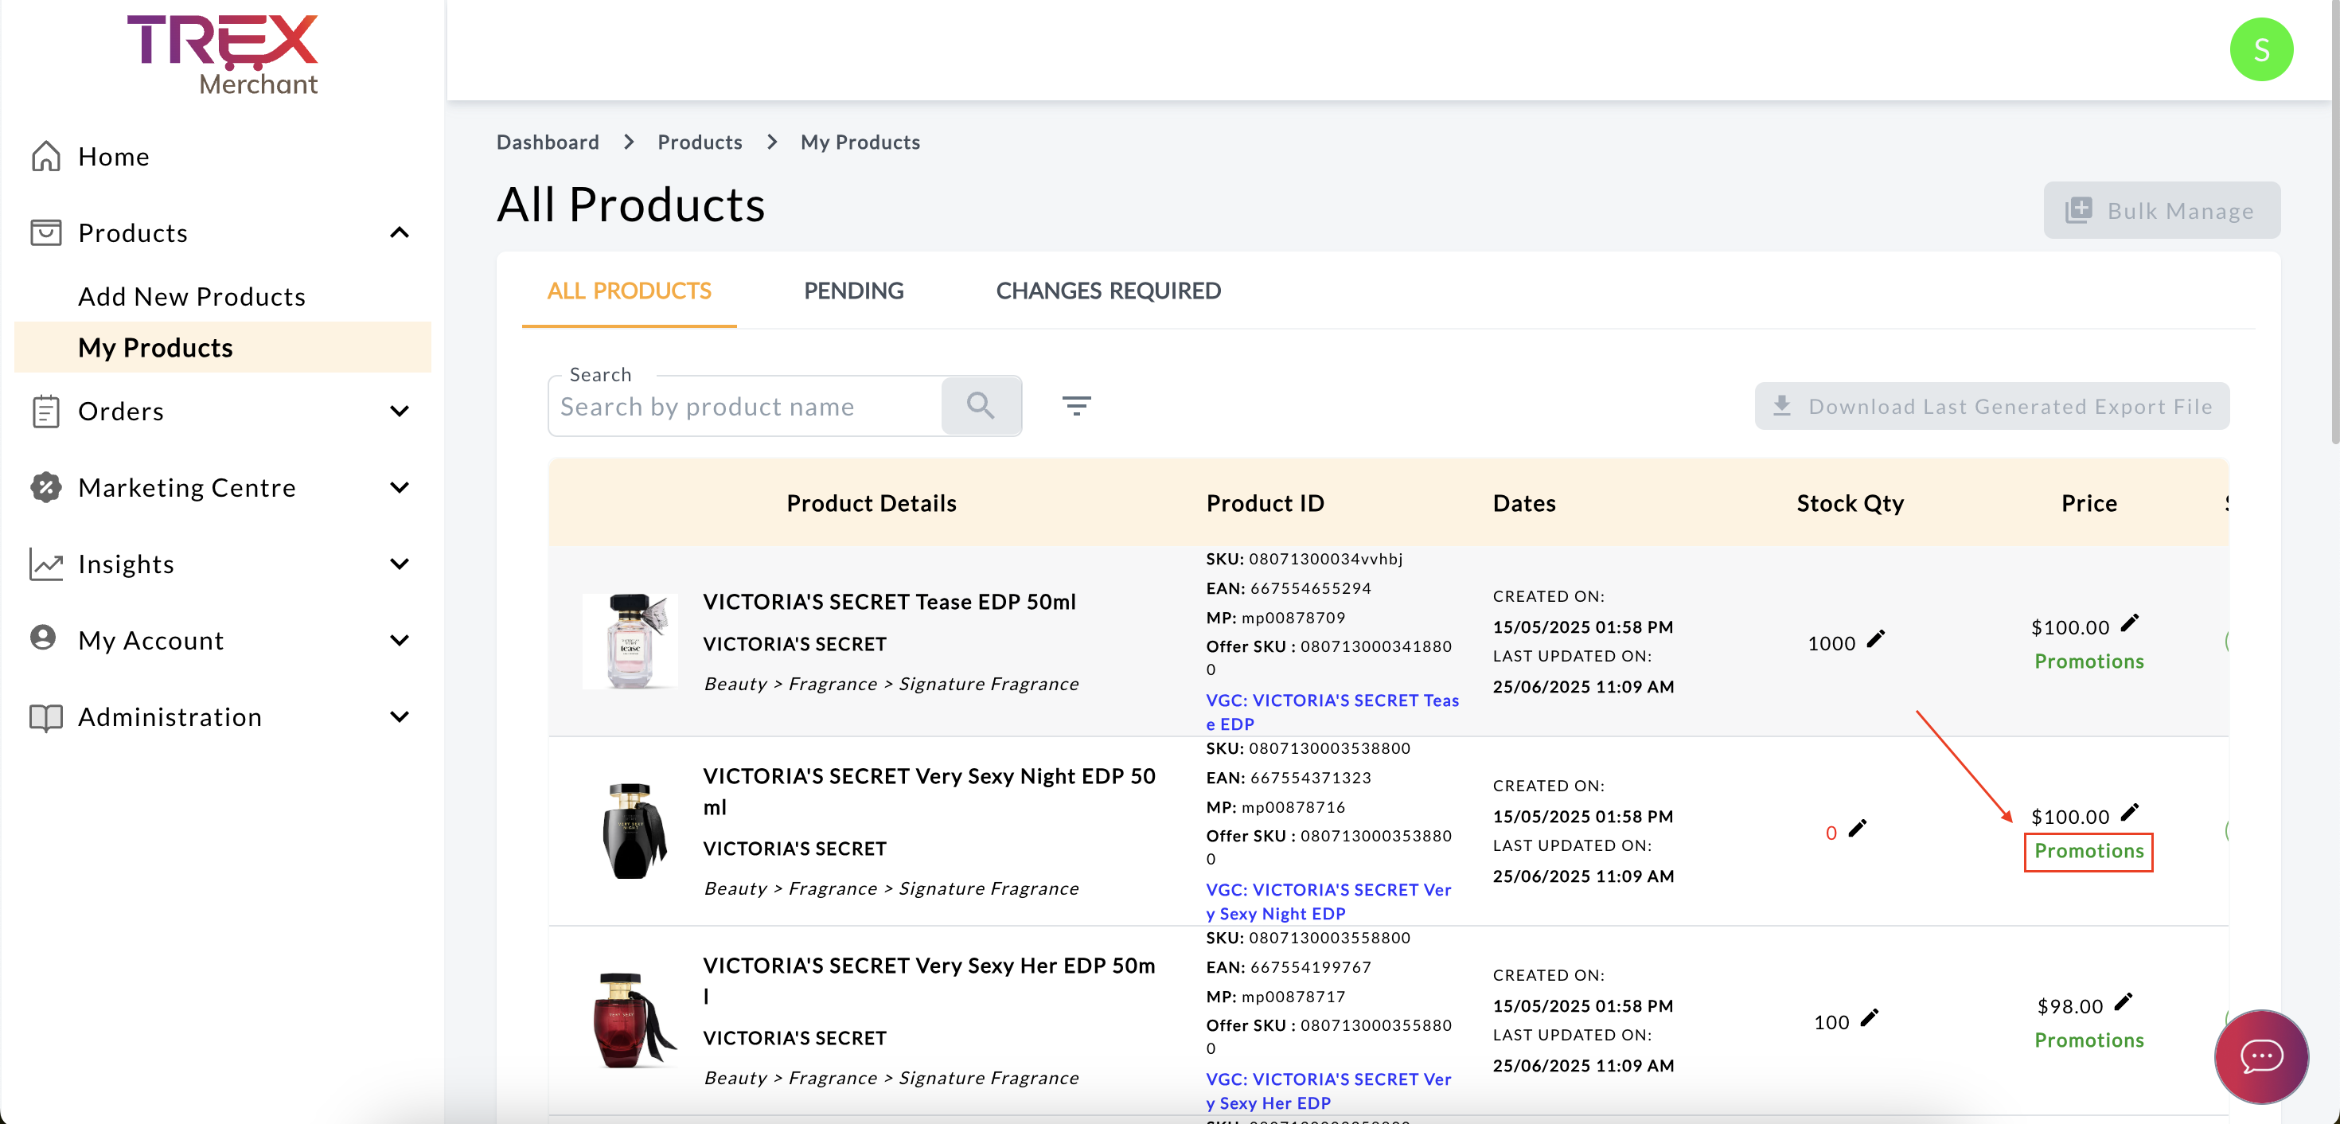Click the Products bag icon in sidebar
This screenshot has width=2340, height=1124.
coord(45,232)
